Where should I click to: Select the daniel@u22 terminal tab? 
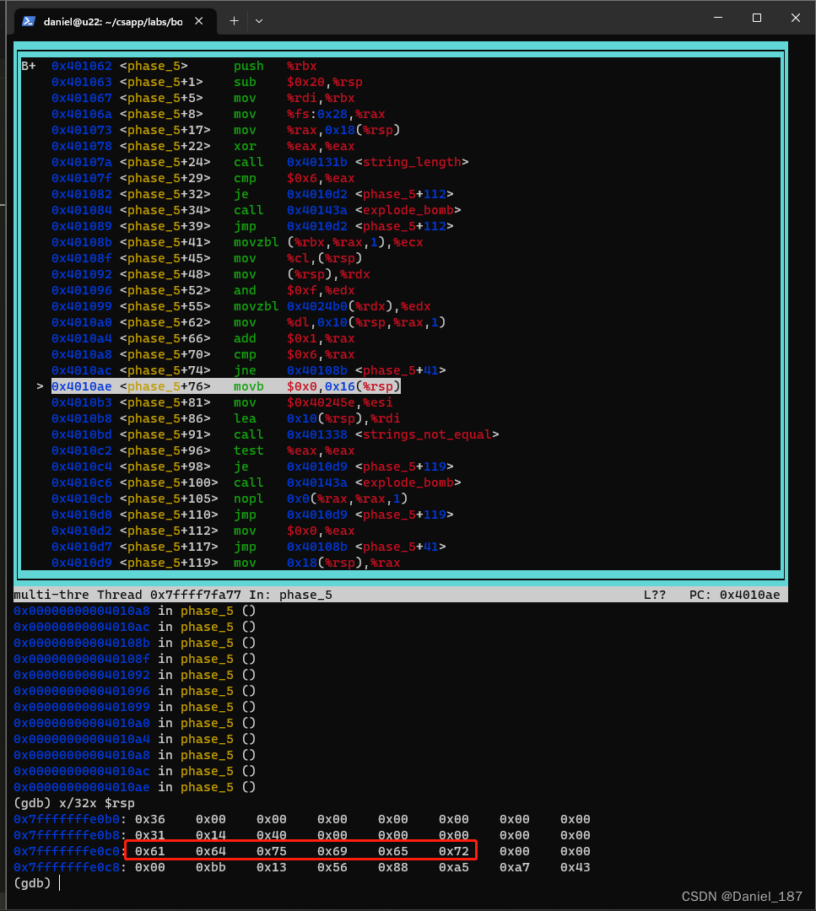[x=113, y=21]
